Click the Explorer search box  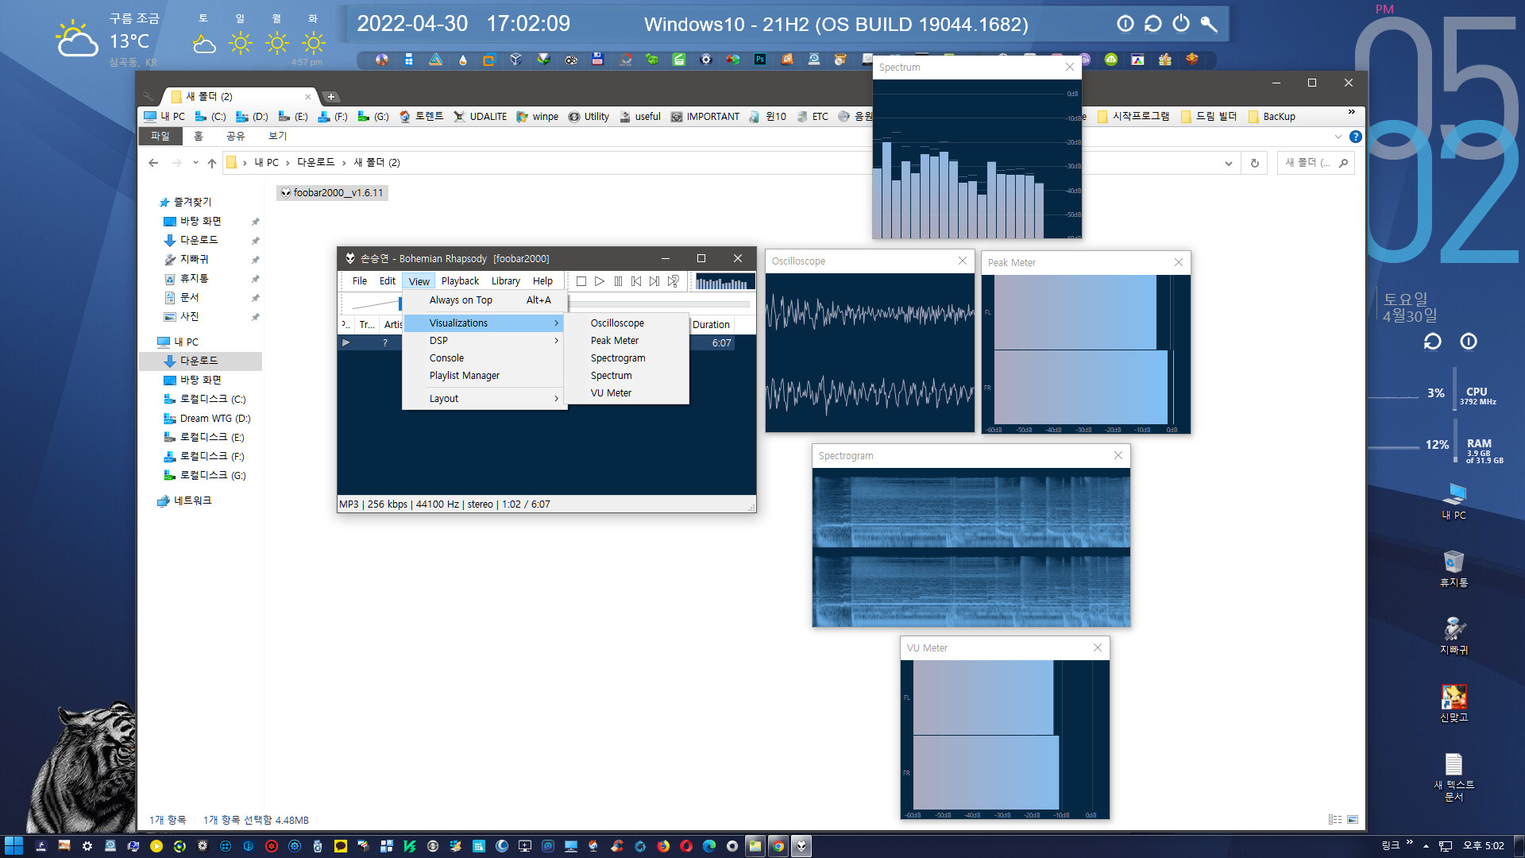[1315, 163]
